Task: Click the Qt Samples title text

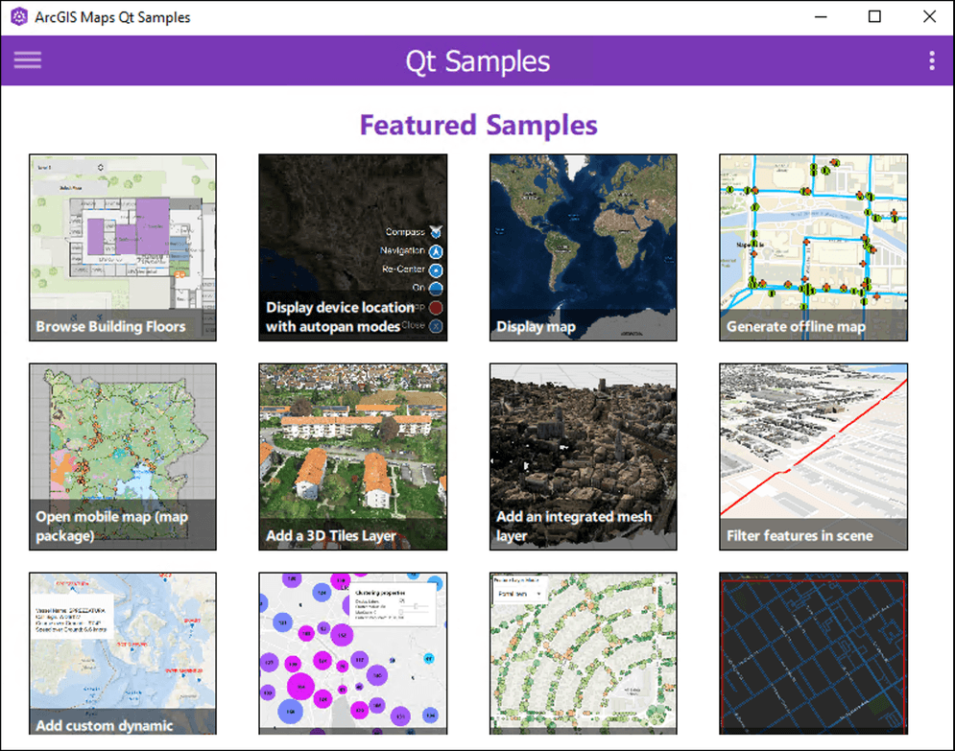Action: (478, 61)
